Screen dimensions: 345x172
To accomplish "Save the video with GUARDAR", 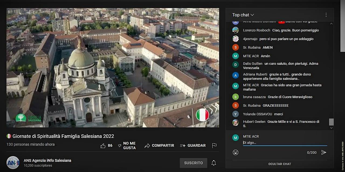I will (x=193, y=146).
